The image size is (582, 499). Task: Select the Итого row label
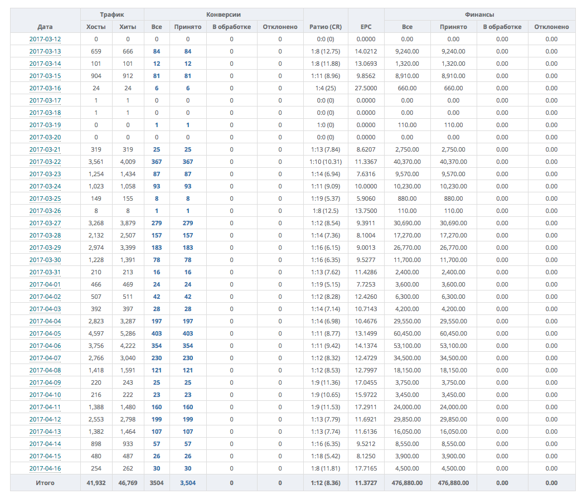click(x=45, y=483)
